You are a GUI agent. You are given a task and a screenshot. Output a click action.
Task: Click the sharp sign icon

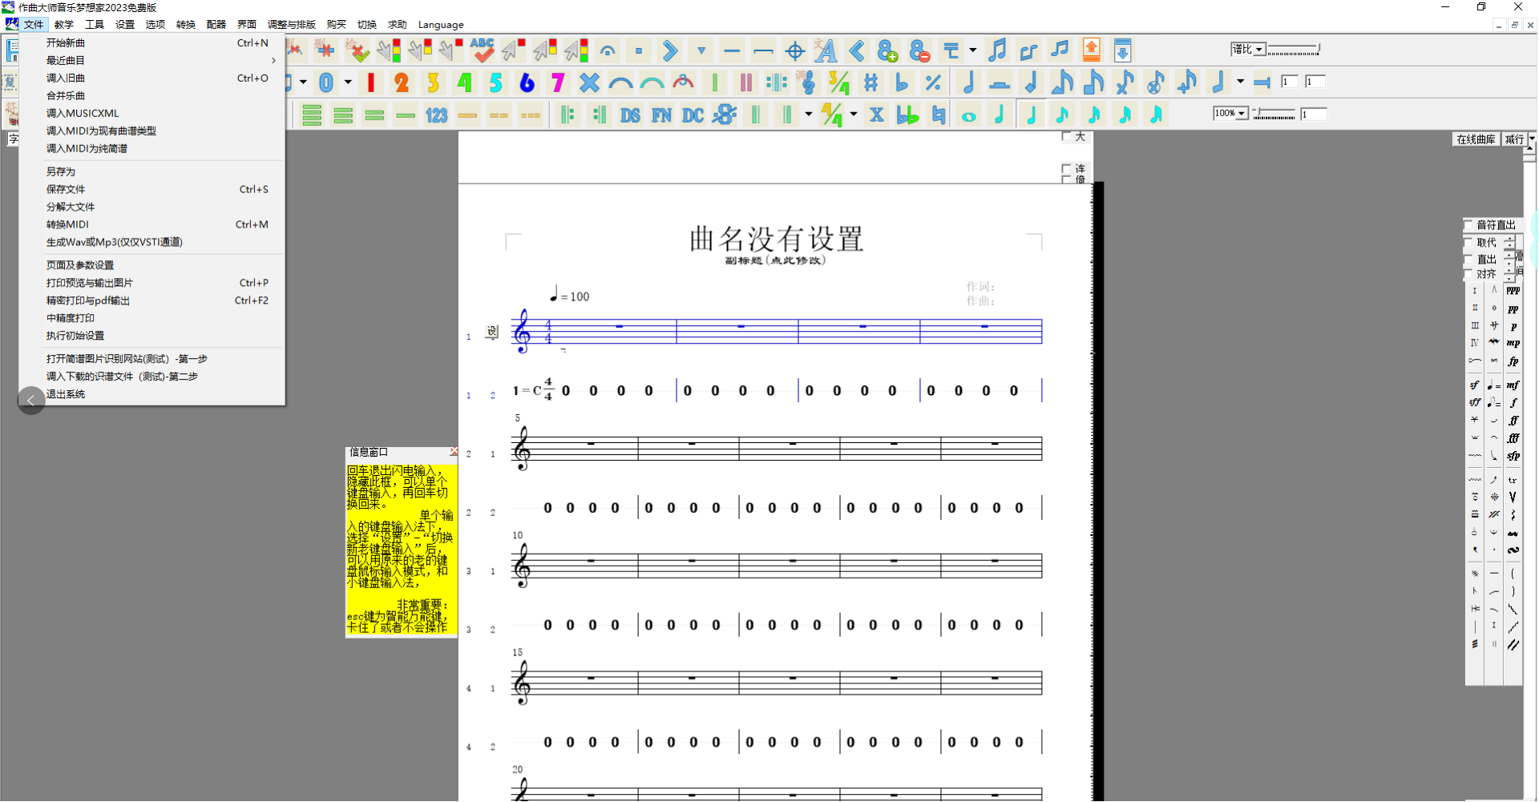point(871,82)
